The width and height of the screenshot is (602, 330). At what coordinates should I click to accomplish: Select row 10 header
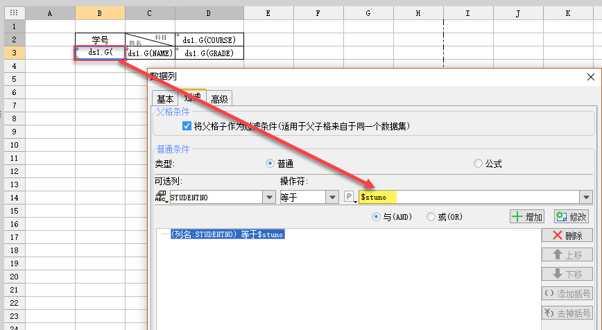click(14, 145)
